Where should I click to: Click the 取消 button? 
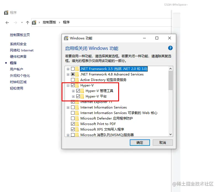(163, 142)
